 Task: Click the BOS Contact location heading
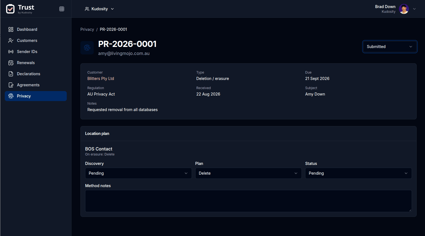tap(99, 149)
